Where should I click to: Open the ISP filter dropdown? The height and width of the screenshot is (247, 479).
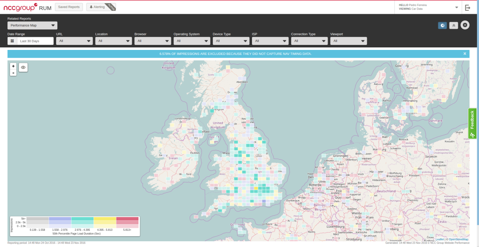pos(270,41)
